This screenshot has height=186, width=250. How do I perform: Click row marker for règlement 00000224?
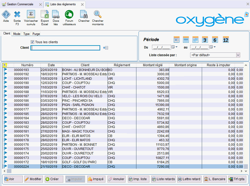[x=5, y=166]
